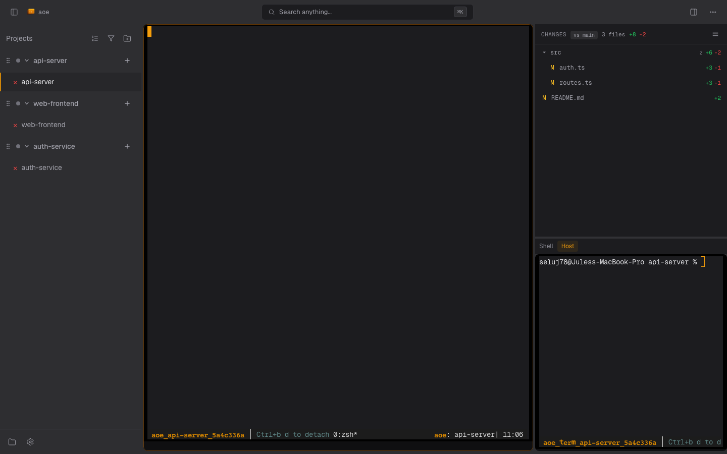This screenshot has height=454, width=727.
Task: Open the vs main comparison selector
Action: coord(584,35)
